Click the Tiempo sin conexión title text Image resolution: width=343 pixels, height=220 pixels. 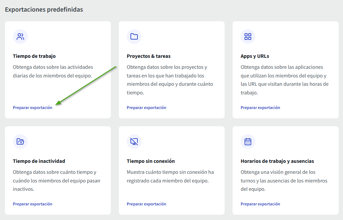[151, 161]
